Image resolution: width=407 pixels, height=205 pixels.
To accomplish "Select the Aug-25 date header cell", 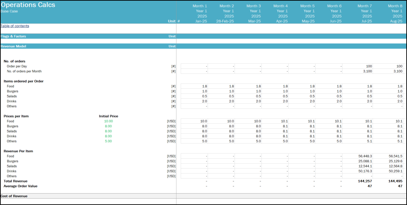I will [396, 21].
